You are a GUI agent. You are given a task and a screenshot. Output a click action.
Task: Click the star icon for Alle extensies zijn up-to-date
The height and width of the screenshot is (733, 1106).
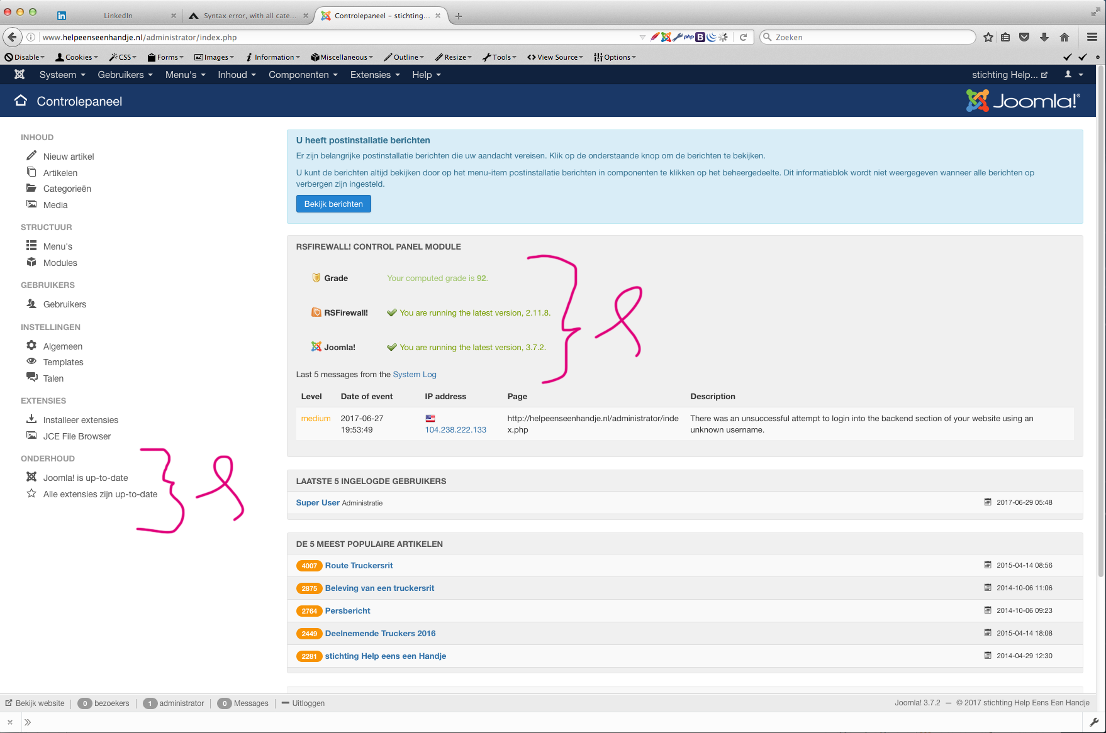click(x=31, y=493)
